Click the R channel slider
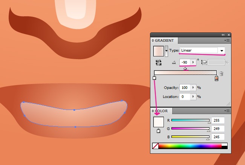This screenshot has width=245, height=165. point(190,121)
